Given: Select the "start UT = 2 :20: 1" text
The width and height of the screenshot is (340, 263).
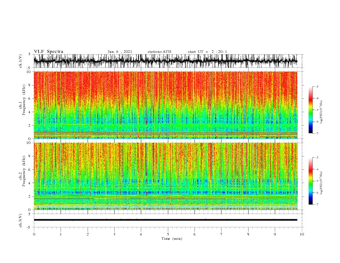Looking at the screenshot, I should (207, 52).
